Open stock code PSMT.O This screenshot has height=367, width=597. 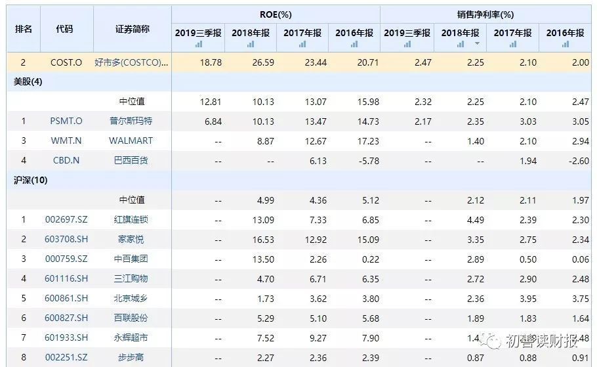point(66,121)
